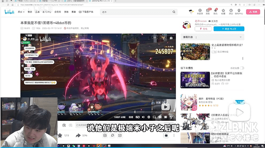Expand the 弹幕列表 chevron
Image resolution: width=265 pixels, height=148 pixels.
tap(240, 37)
